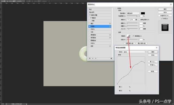Select 渐变叠加 (Gradient Overlay) row label
The width and height of the screenshot is (174, 105).
[93, 38]
